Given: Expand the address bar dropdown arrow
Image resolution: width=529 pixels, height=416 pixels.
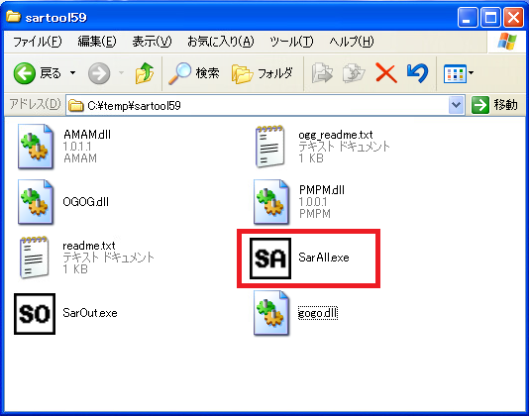Looking at the screenshot, I should coord(457,105).
